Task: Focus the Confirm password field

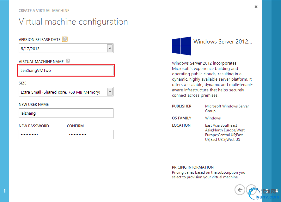Action: click(x=90, y=135)
